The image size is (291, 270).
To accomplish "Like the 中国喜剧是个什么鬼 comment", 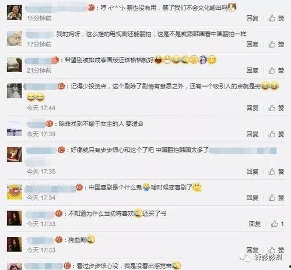I will tap(276, 198).
